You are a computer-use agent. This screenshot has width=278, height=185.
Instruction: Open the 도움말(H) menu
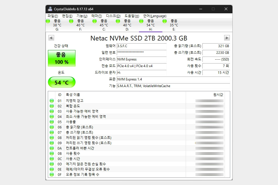[x=132, y=16]
